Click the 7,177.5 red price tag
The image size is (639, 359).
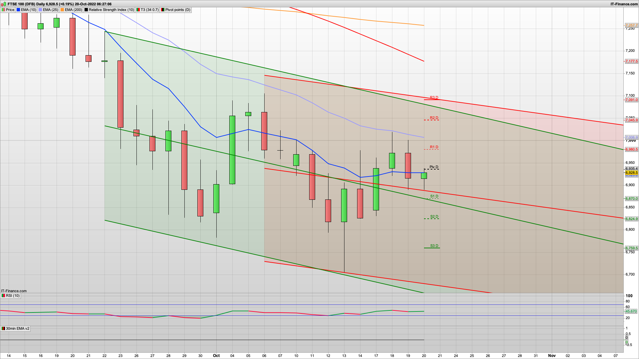coord(631,61)
